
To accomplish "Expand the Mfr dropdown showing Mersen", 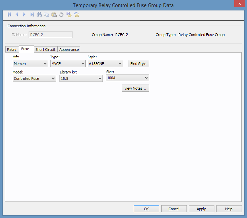I will [30, 64].
